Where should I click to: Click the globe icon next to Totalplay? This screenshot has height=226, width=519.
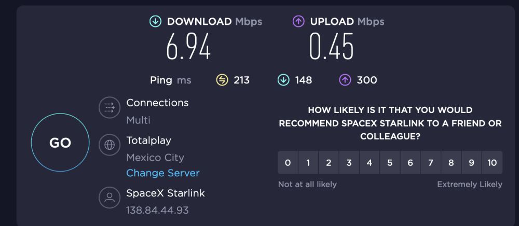pos(110,145)
